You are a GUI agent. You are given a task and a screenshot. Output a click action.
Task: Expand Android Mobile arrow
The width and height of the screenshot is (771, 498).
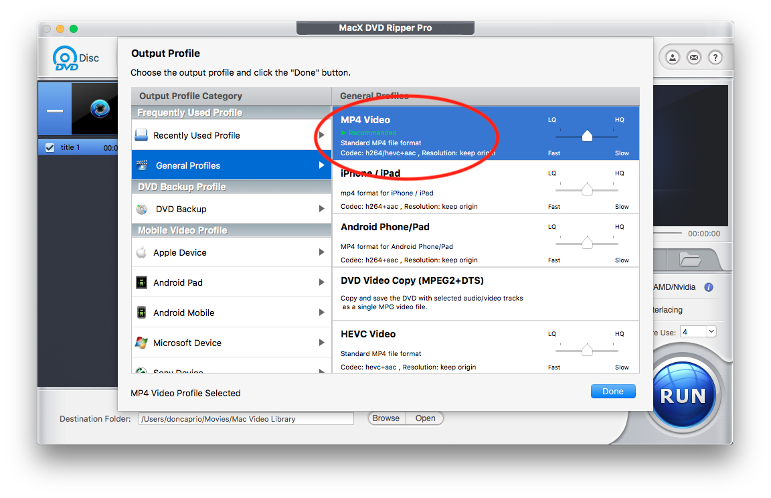[321, 312]
